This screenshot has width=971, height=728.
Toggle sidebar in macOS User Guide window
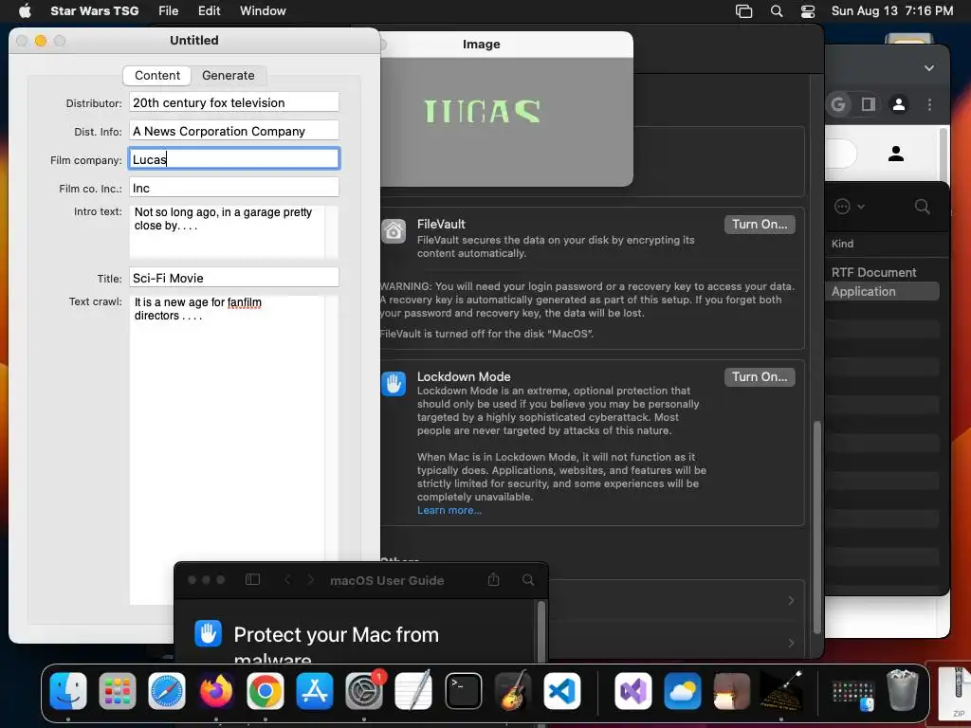tap(252, 579)
